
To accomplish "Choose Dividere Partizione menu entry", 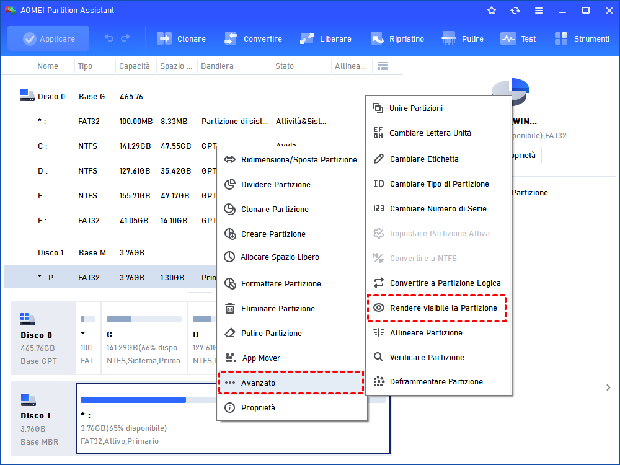I will (x=292, y=185).
